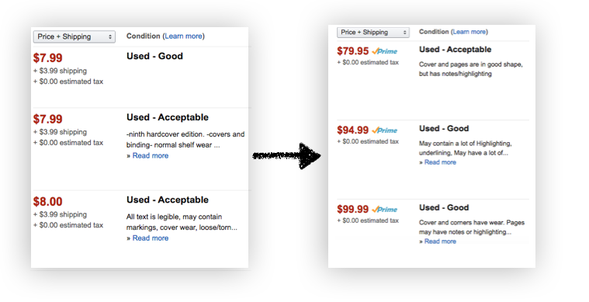Open Read more under ninth hardcover edition
Image resolution: width=589 pixels, height=302 pixels.
151,155
